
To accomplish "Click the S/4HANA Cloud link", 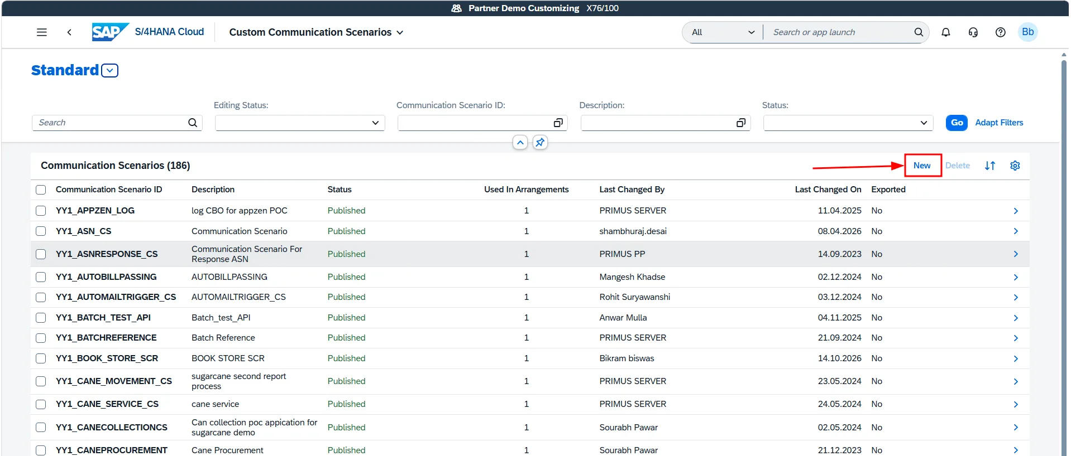I will click(x=169, y=32).
